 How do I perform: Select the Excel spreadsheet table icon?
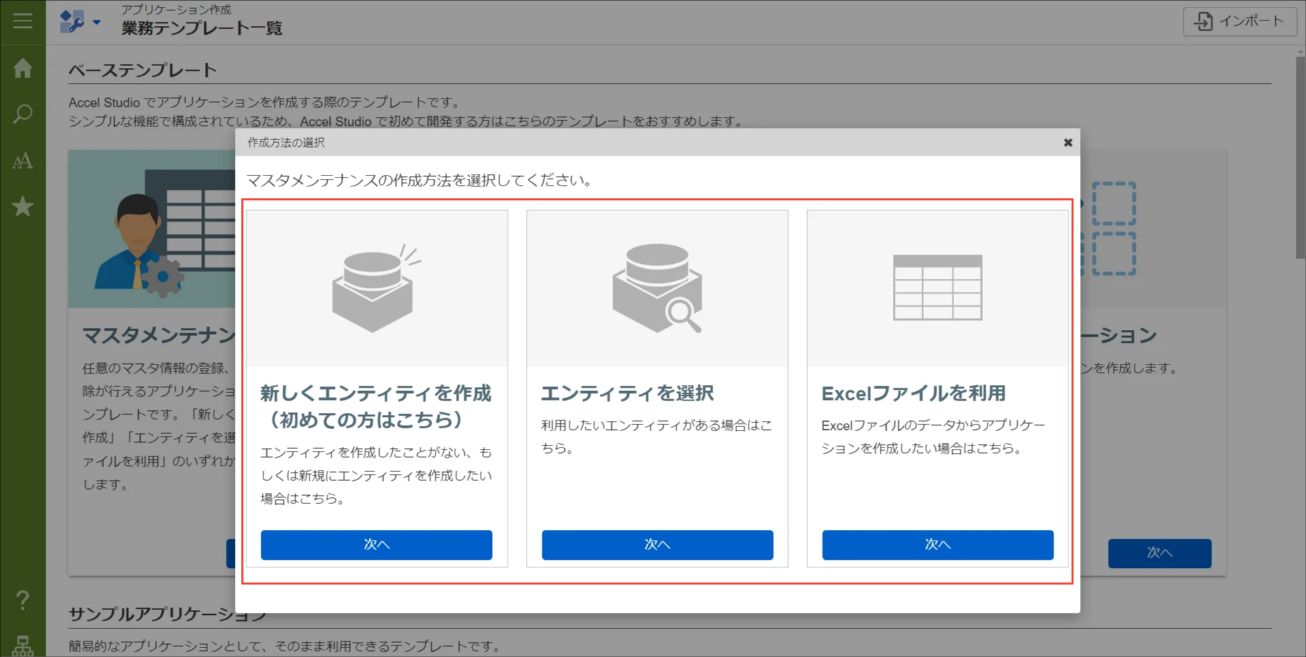(937, 288)
